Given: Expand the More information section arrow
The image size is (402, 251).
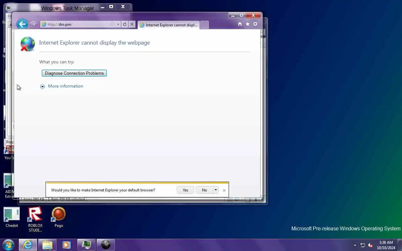Looking at the screenshot, I should click(42, 86).
